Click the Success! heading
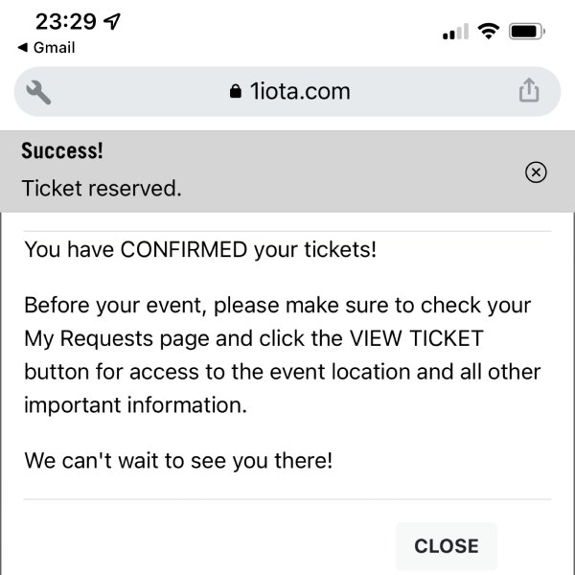This screenshot has width=575, height=575. coord(62,150)
